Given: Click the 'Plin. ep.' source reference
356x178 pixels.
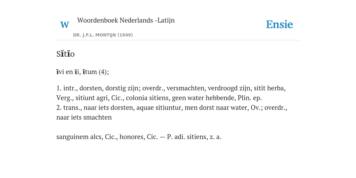Looking at the screenshot, I should (250, 98).
